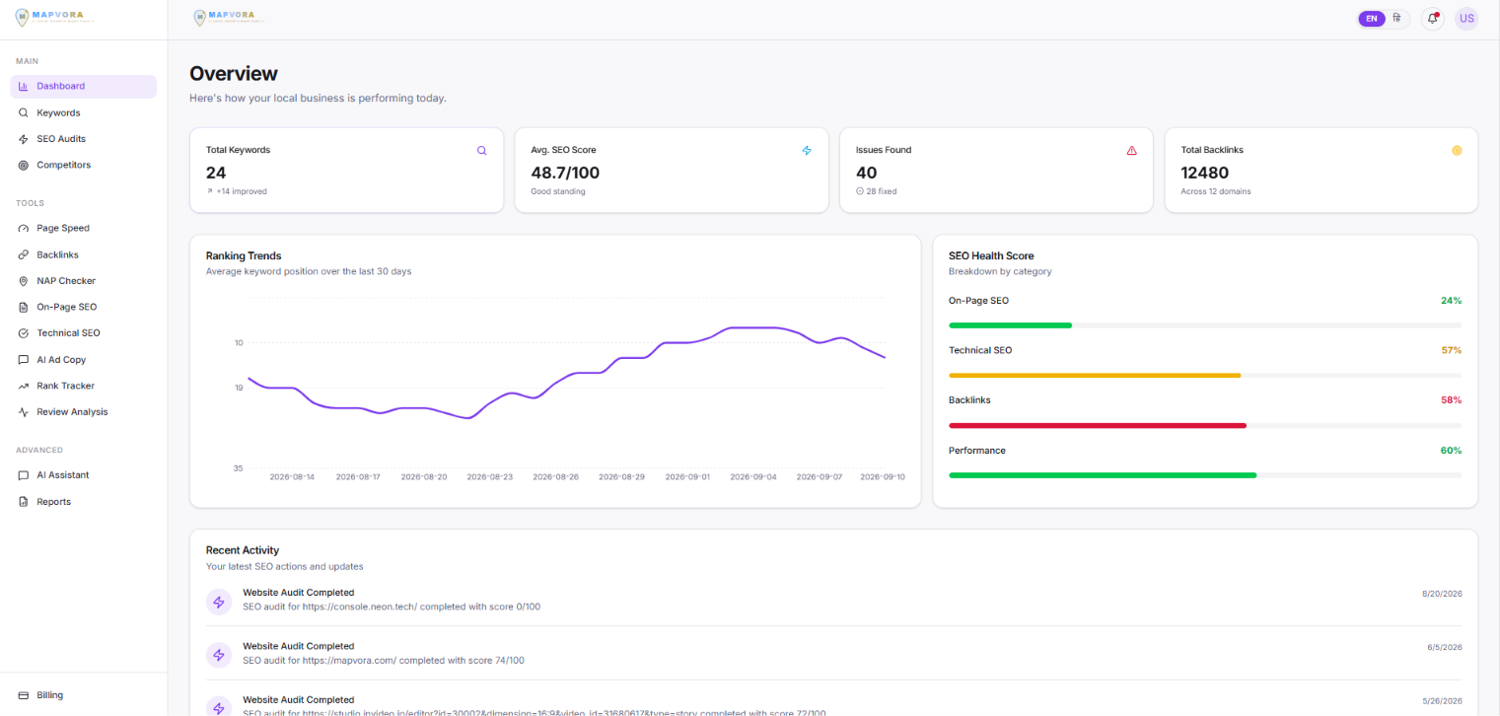This screenshot has height=716, width=1500.
Task: Select the EN language option
Action: pyautogui.click(x=1372, y=18)
